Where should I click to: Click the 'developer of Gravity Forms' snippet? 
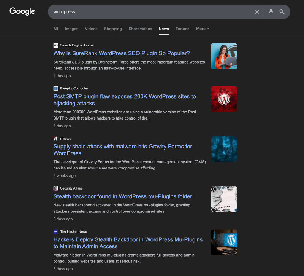[130, 165]
